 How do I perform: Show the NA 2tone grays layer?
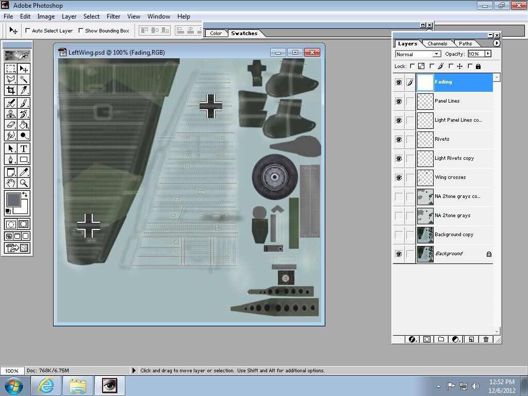pyautogui.click(x=399, y=215)
